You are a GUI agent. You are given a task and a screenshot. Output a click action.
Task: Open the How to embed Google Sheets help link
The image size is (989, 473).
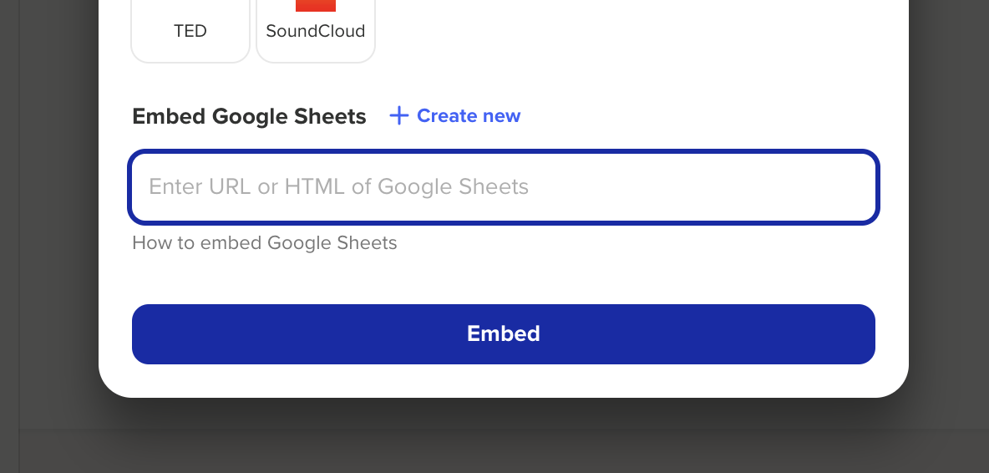click(265, 243)
